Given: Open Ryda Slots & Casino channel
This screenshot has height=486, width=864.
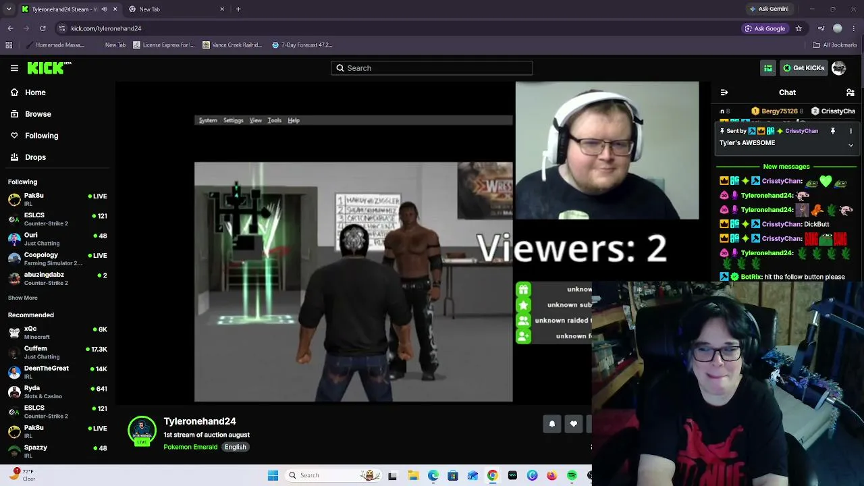Looking at the screenshot, I should (57, 392).
